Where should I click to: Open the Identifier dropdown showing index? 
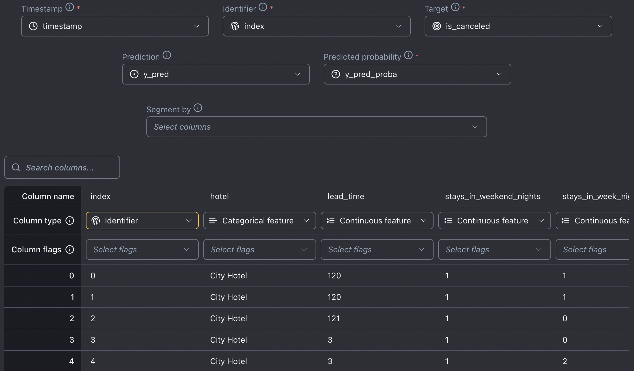pyautogui.click(x=316, y=26)
